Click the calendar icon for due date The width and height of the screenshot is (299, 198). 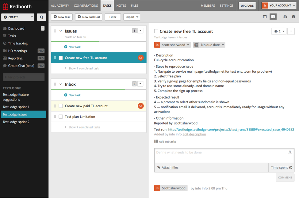point(197,45)
